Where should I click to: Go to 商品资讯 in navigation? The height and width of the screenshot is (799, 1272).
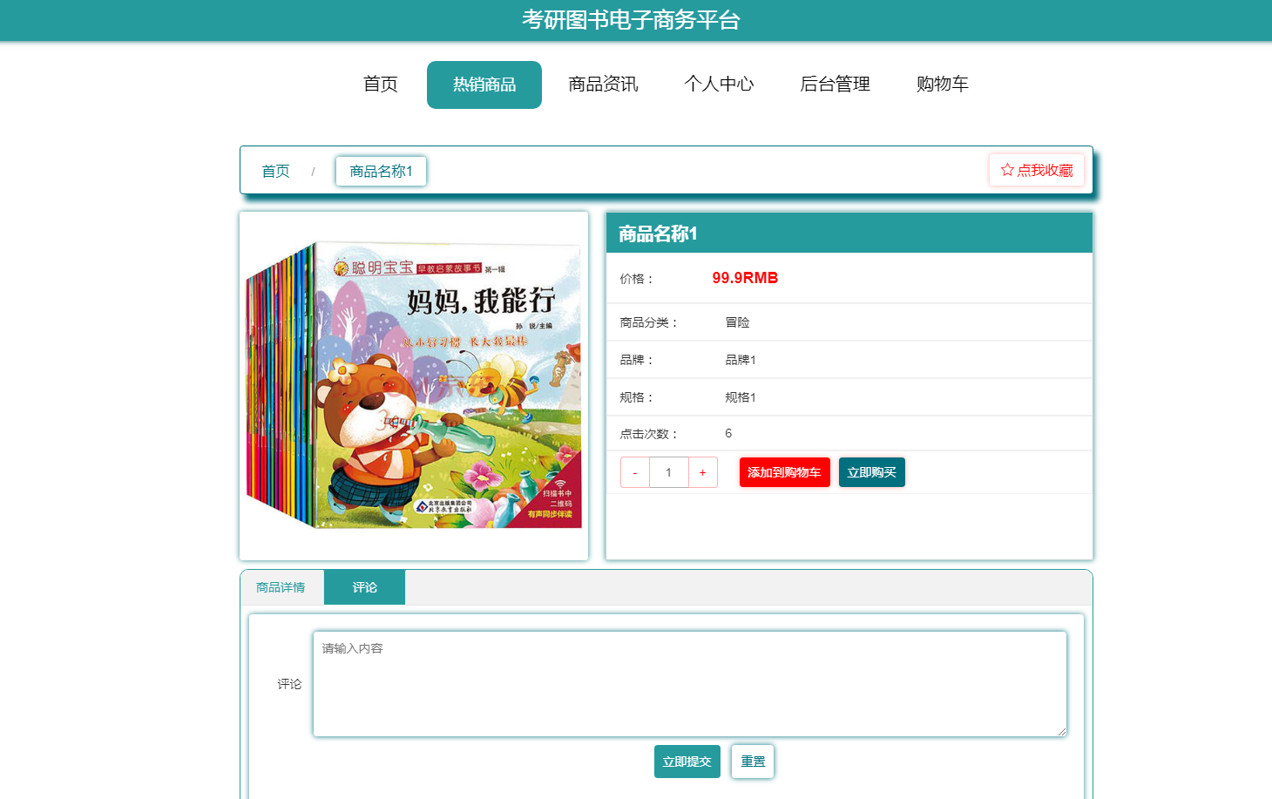coord(603,85)
